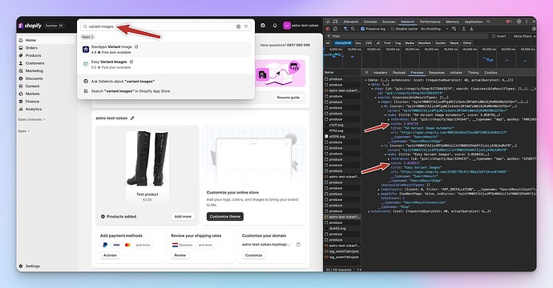Toggle the network filter funnel icon
The image size is (553, 288).
tap(345, 29)
